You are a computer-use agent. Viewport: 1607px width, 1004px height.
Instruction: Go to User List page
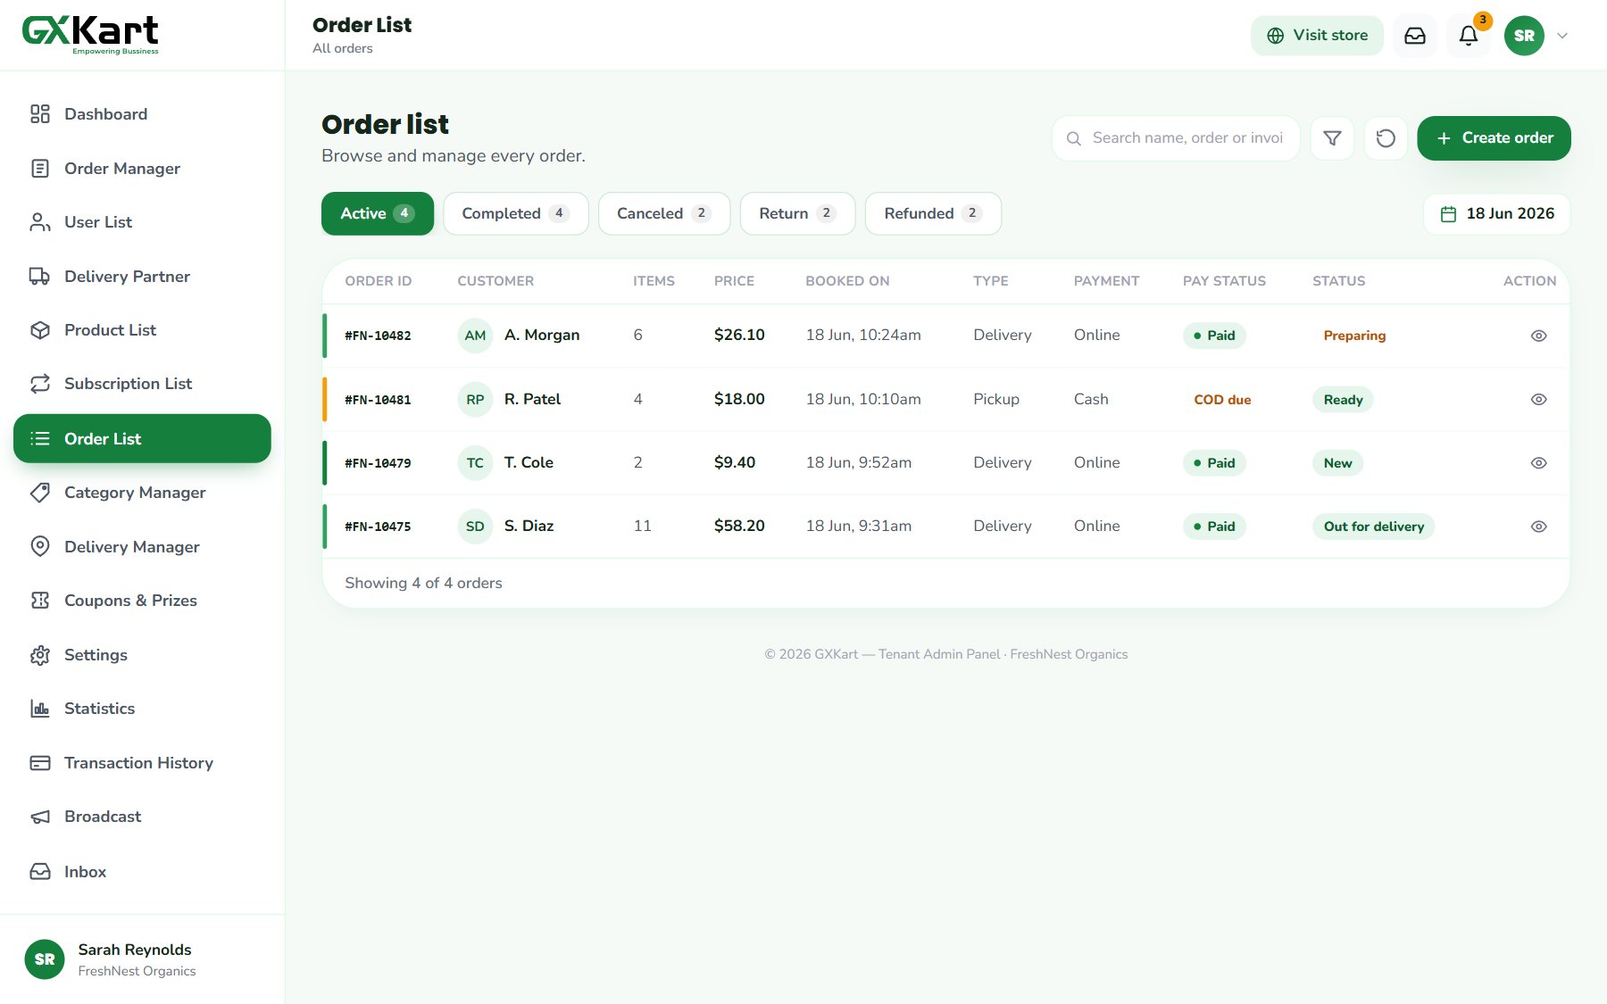pos(142,222)
